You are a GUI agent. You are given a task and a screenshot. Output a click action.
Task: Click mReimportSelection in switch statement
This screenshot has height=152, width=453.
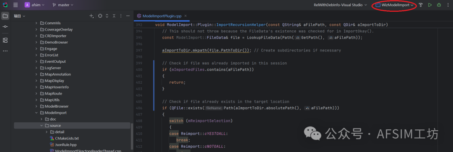click(x=209, y=121)
